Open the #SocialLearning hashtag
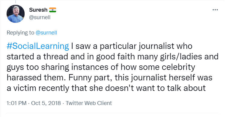 pyautogui.click(x=38, y=46)
